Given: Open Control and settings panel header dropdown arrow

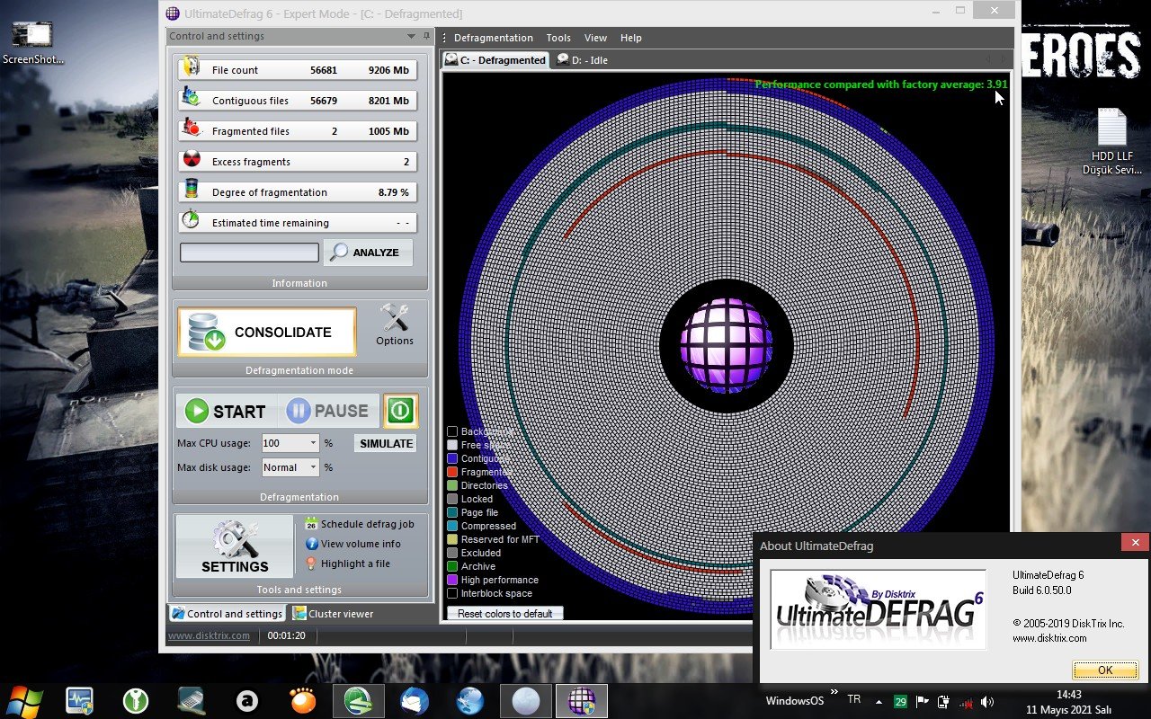Looking at the screenshot, I should pyautogui.click(x=412, y=36).
